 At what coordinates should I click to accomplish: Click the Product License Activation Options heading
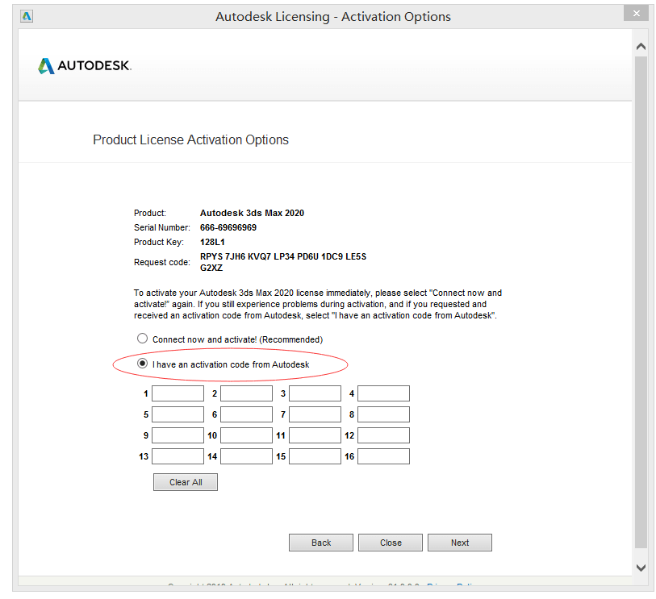pyautogui.click(x=190, y=139)
